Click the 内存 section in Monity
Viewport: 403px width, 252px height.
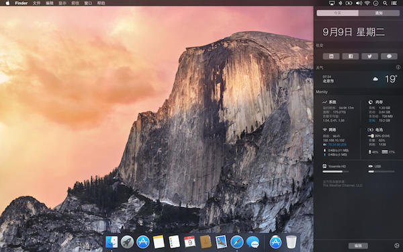[x=375, y=102]
